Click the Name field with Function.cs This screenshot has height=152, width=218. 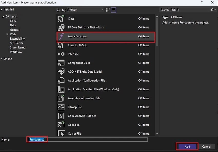point(88,139)
